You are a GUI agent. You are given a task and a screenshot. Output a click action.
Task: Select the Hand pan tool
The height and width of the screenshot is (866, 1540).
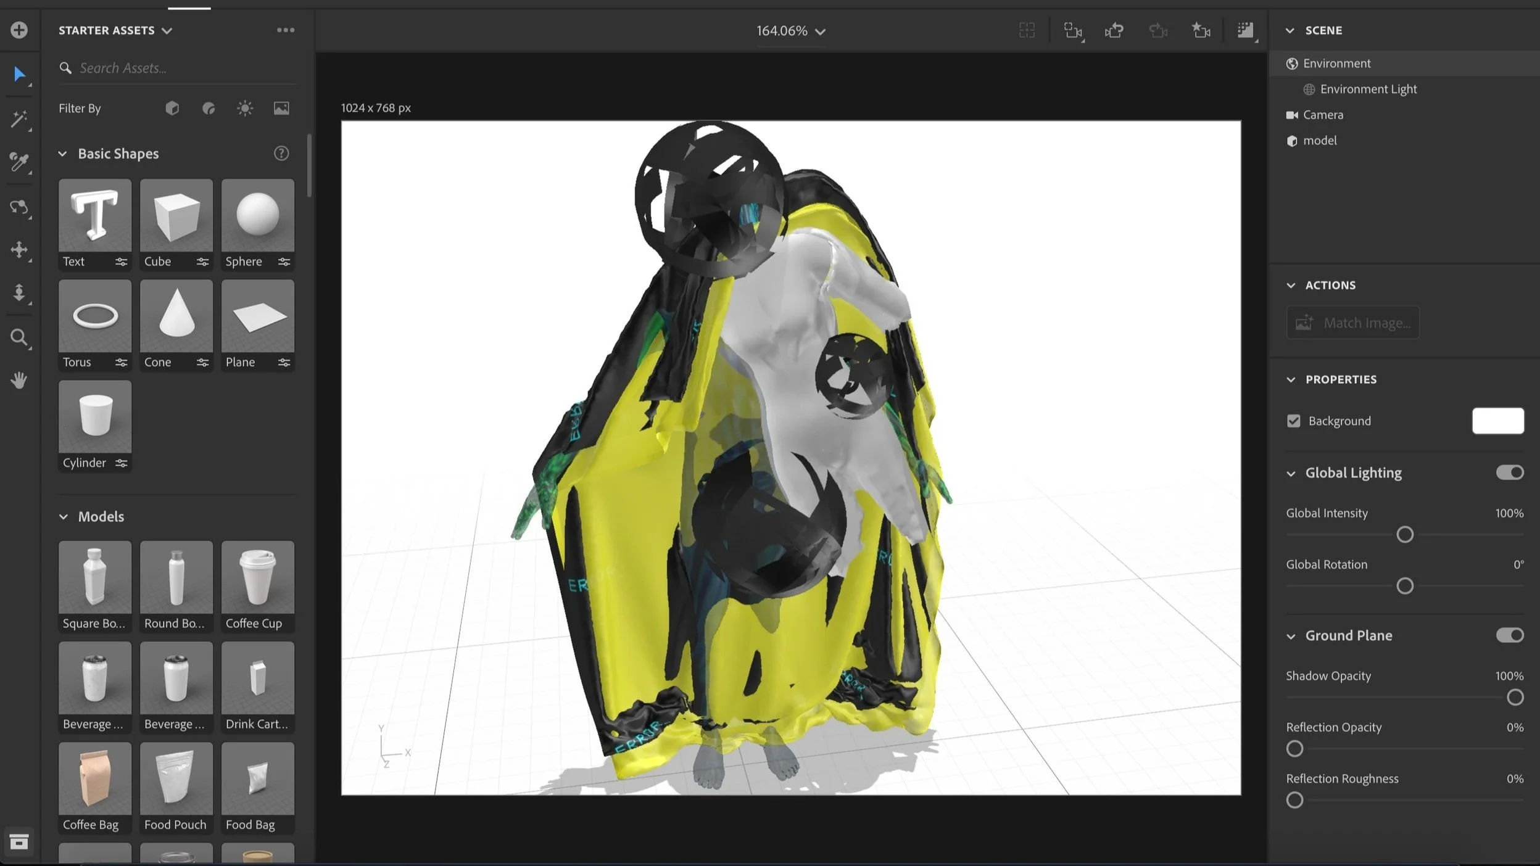tap(19, 381)
